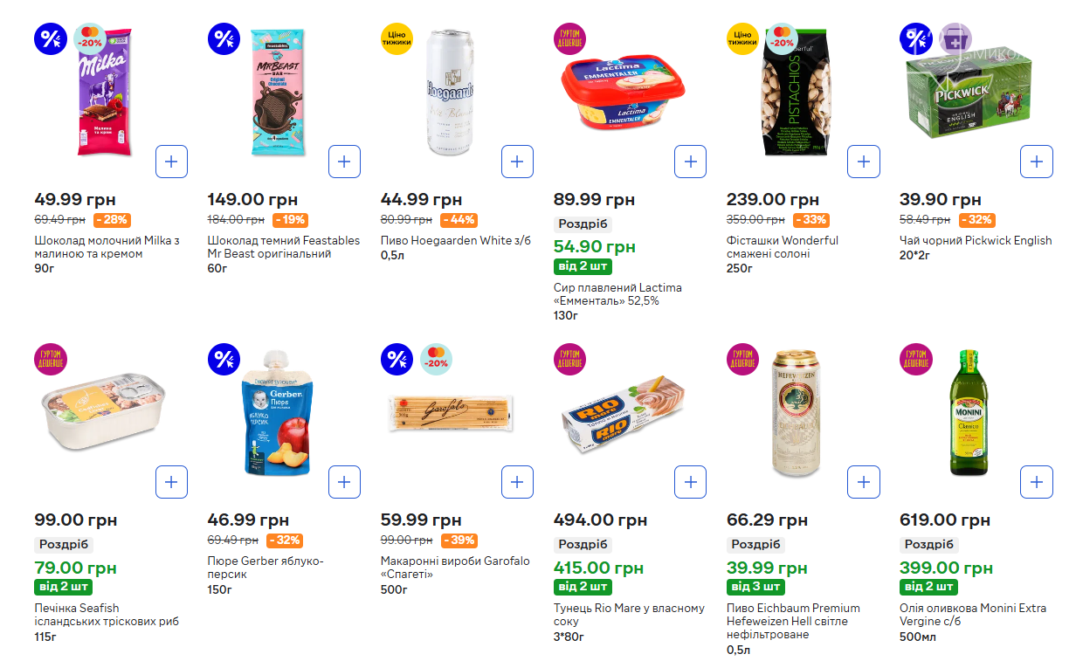Image resolution: width=1076 pixels, height=661 pixels.
Task: Add Mr Beast chocolate bar to cart
Action: coord(345,162)
